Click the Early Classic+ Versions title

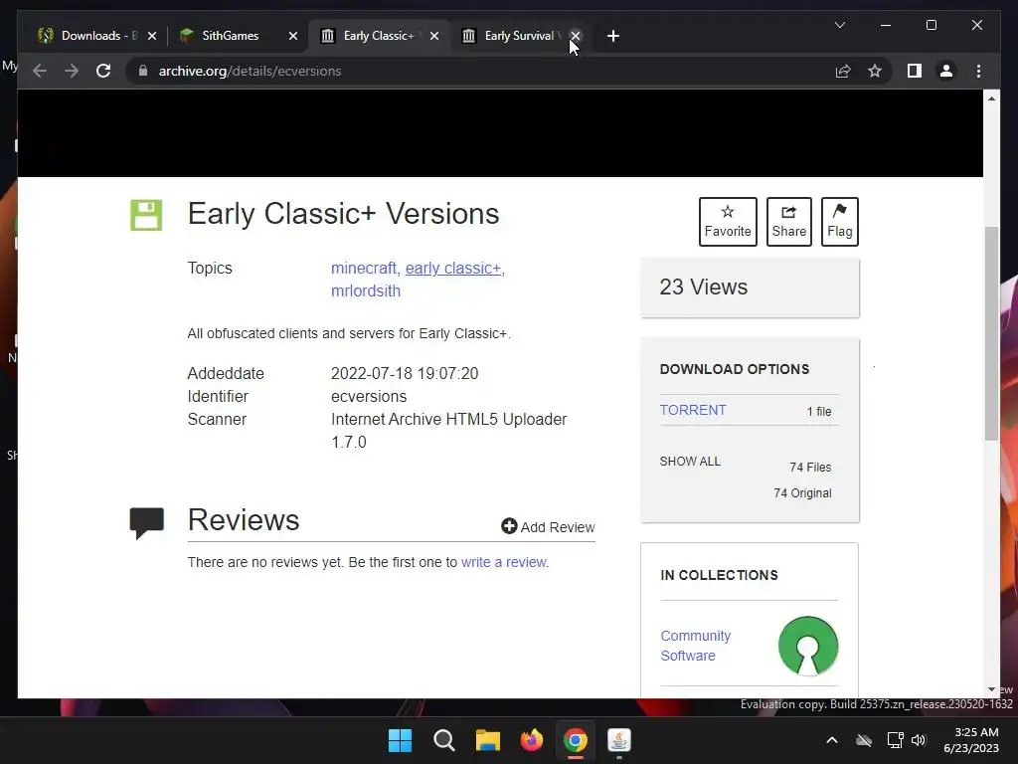343,214
